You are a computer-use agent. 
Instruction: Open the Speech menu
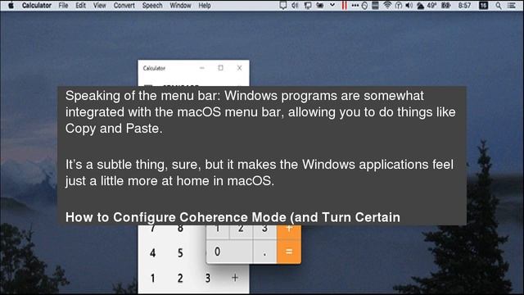[152, 6]
